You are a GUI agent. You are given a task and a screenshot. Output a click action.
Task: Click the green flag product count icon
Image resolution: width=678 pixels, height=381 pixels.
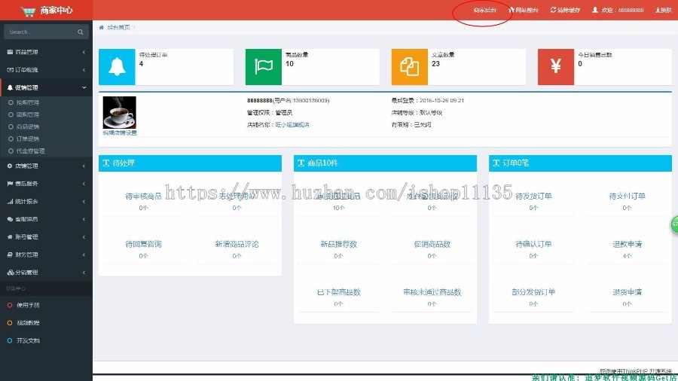(x=264, y=67)
